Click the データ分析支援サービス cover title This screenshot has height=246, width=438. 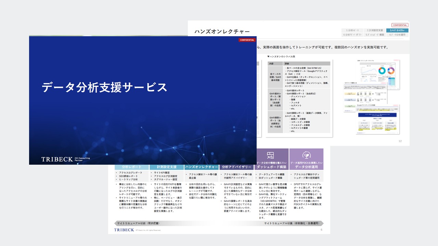(104, 87)
